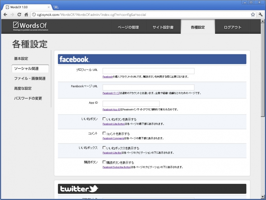Enable いいねボタンを表示する checkbox
This screenshot has width=266, height=200.
(x=104, y=119)
